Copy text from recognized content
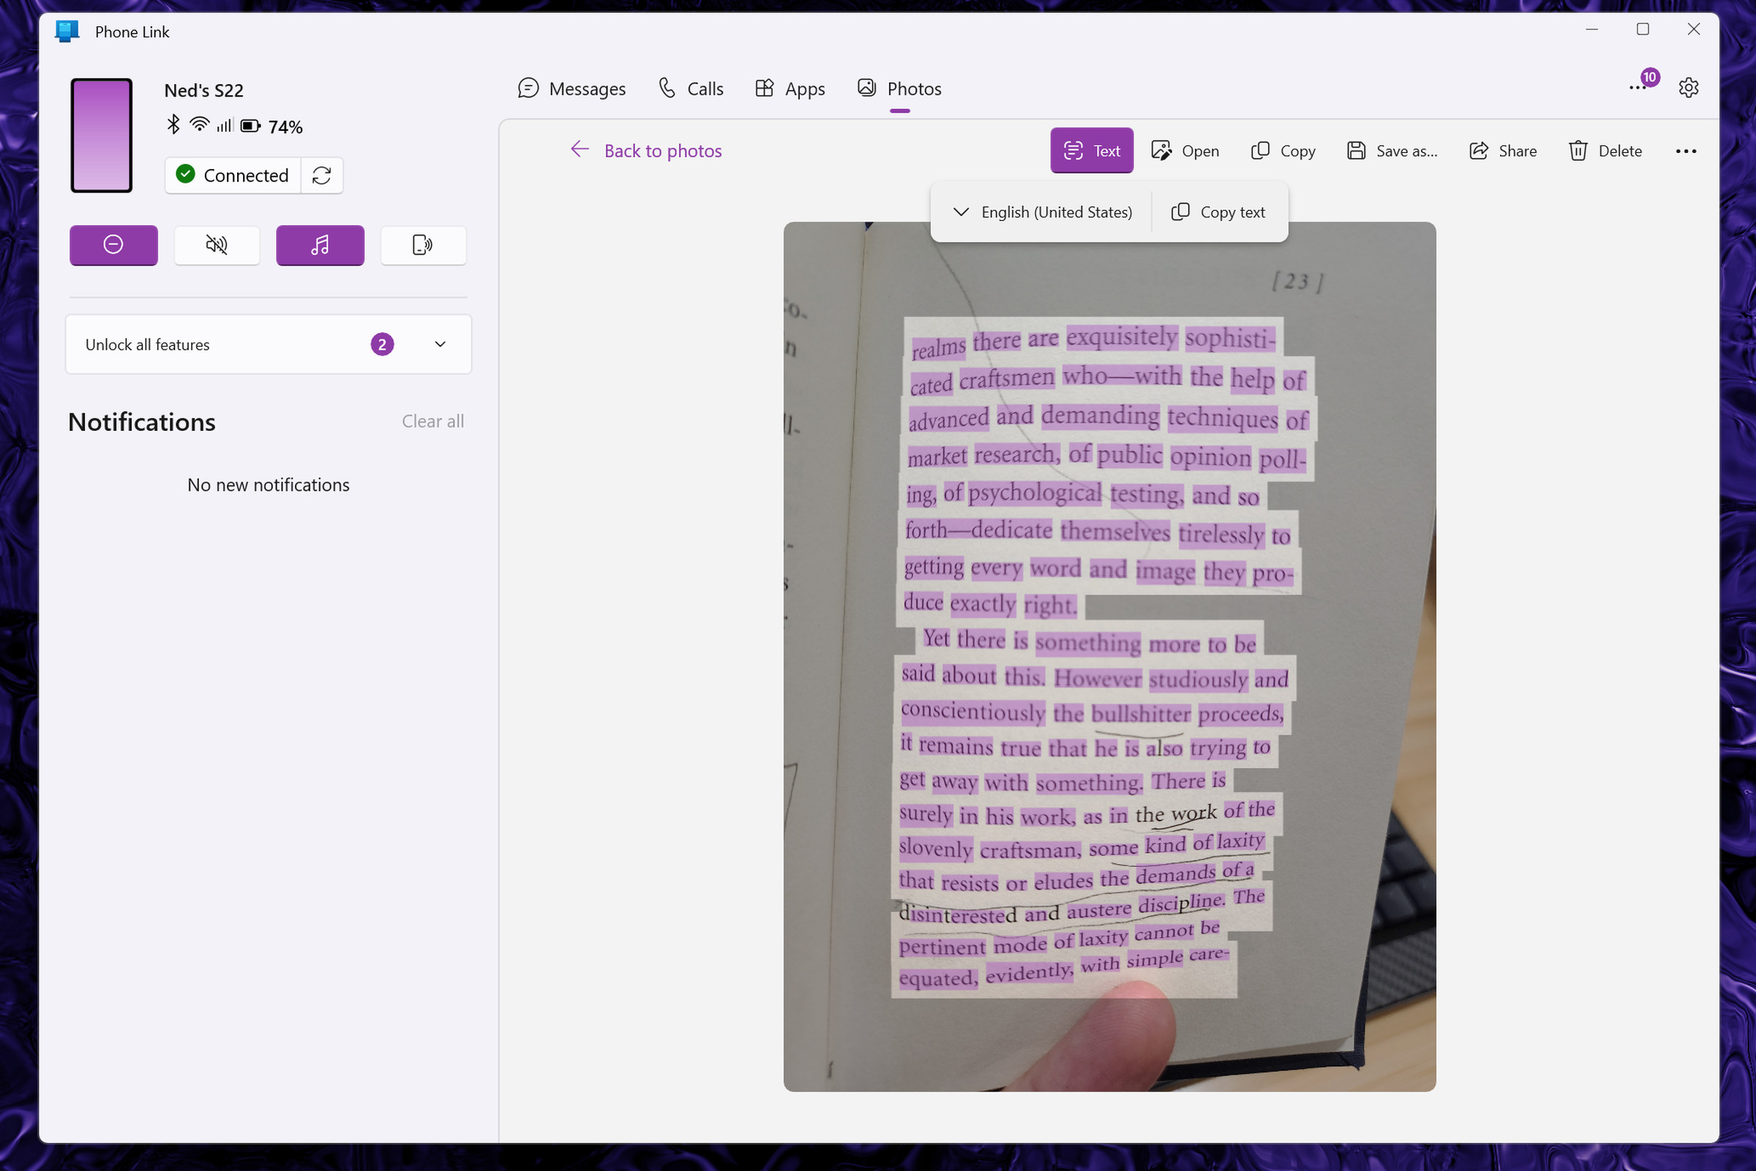 click(x=1217, y=211)
